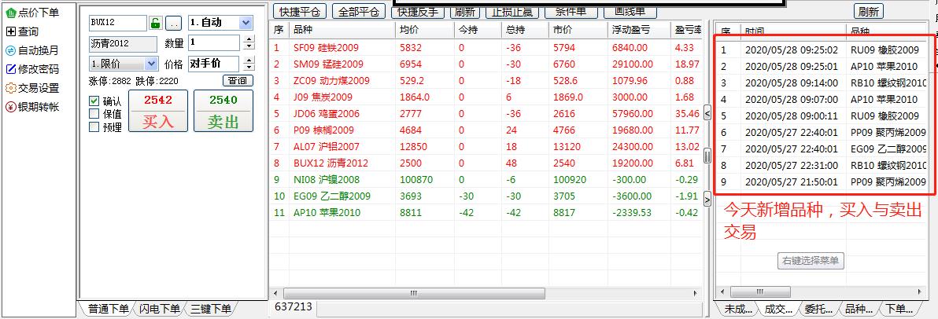Select the EG09 乙二醇2009 position row
This screenshot has height=319, width=938.
[486, 196]
